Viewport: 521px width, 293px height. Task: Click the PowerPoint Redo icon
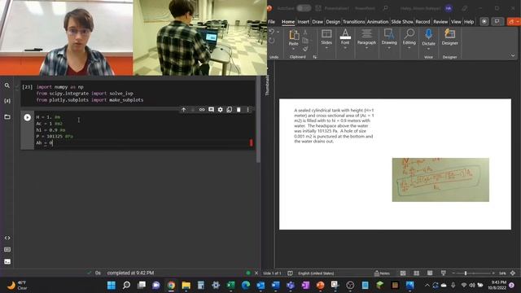(272, 41)
